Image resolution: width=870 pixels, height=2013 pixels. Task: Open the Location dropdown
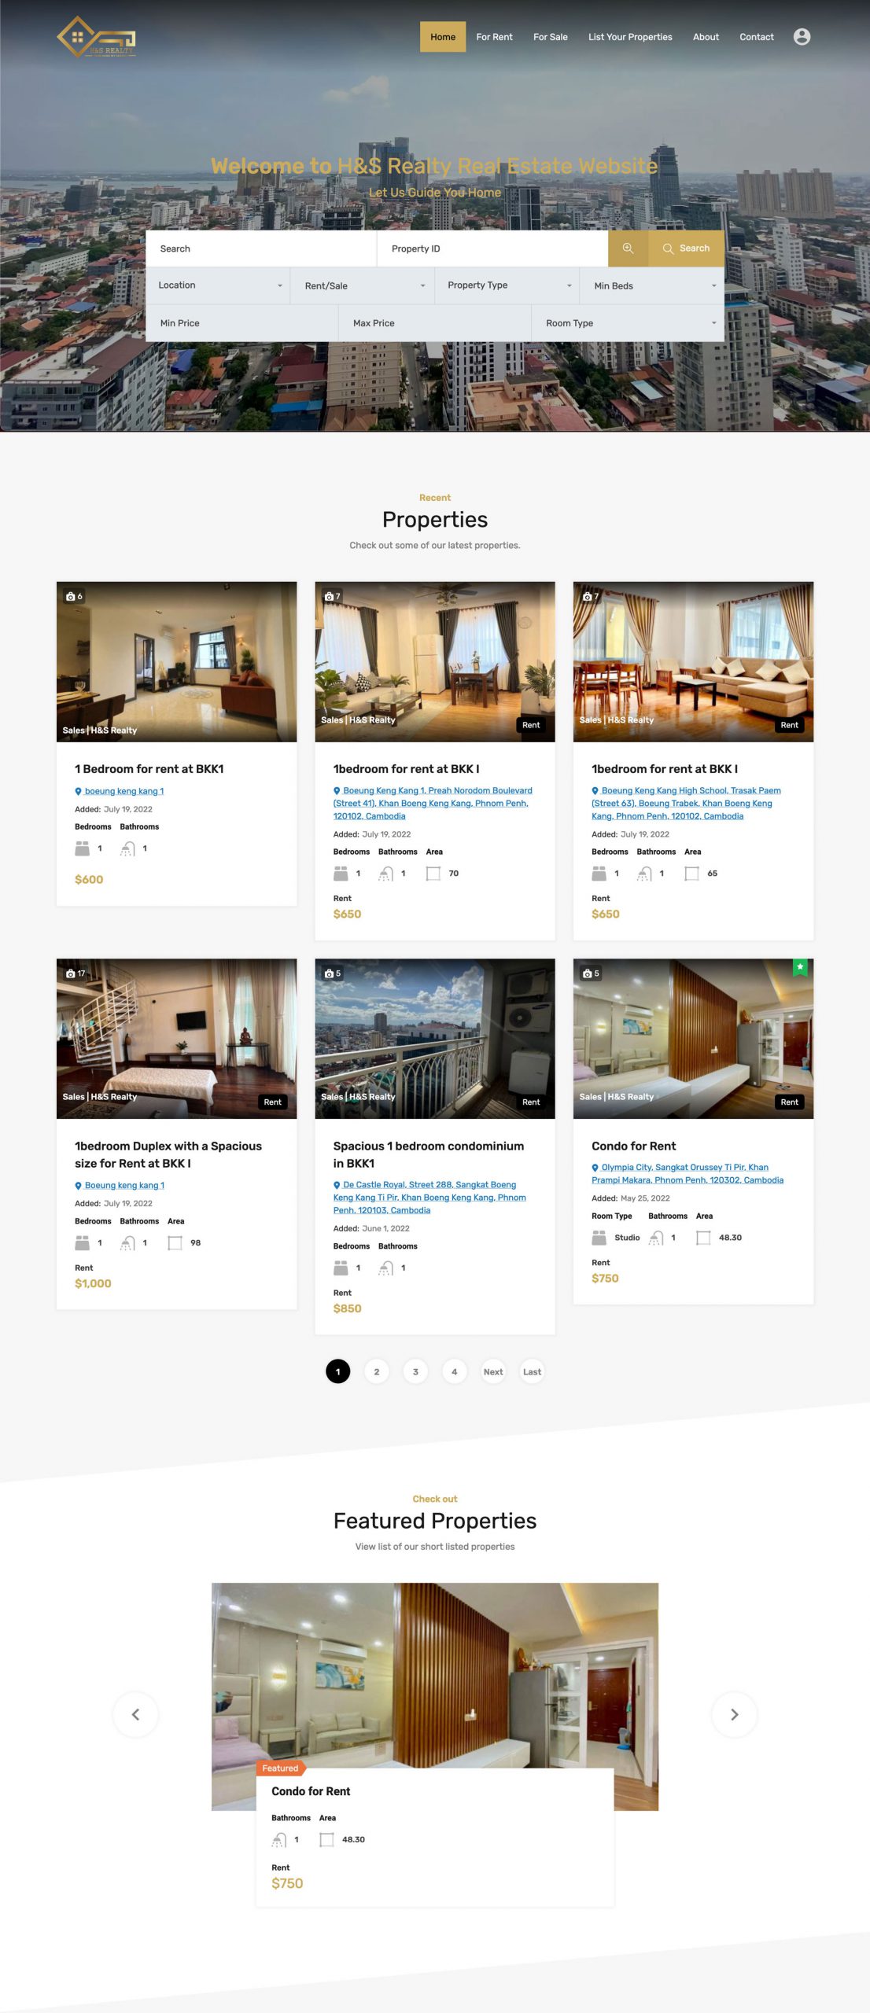click(x=218, y=285)
